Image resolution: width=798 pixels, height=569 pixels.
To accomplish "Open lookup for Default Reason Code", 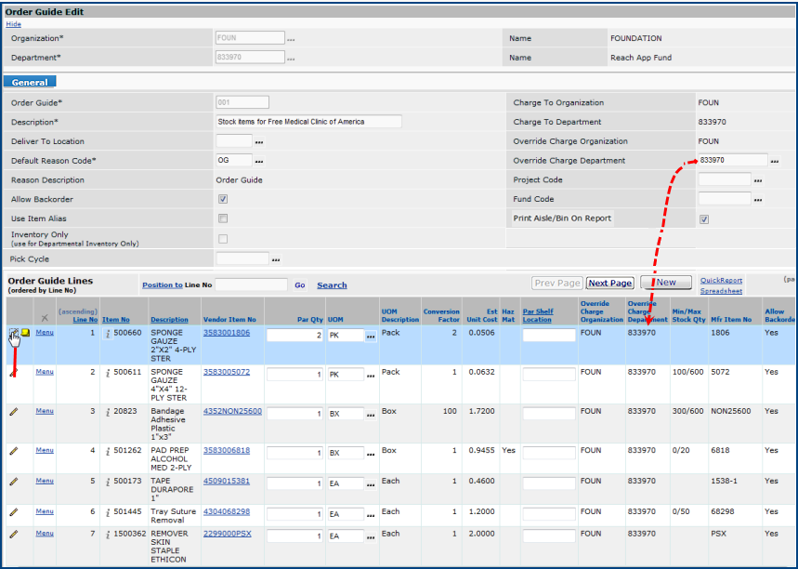I will pyautogui.click(x=259, y=161).
